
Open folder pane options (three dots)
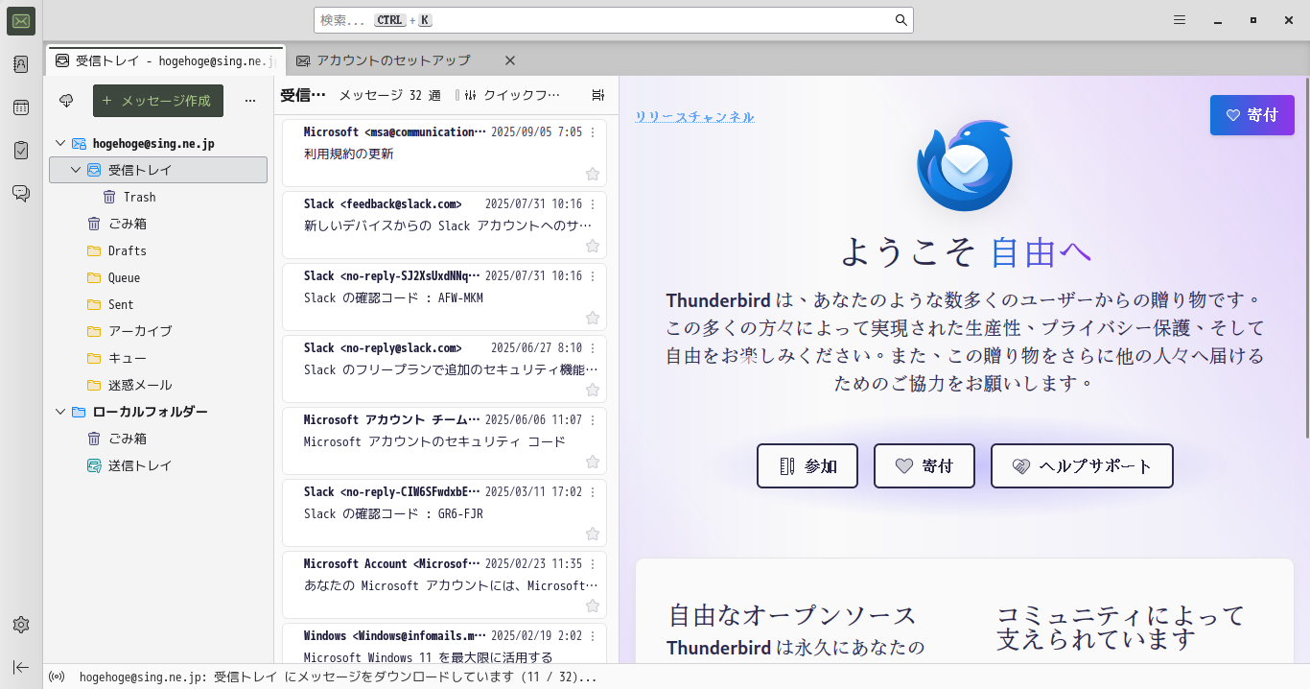point(250,101)
